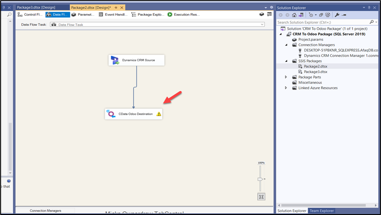This screenshot has height=215, width=381.
Task: Open the document tab list dropdown arrow
Action: click(x=265, y=8)
